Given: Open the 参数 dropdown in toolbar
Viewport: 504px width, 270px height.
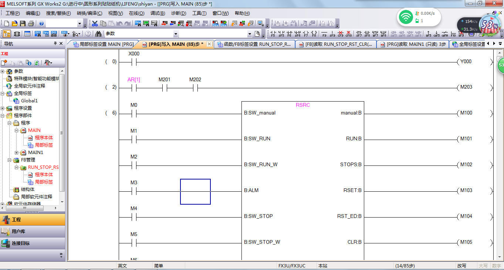Looking at the screenshot, I should [175, 34].
